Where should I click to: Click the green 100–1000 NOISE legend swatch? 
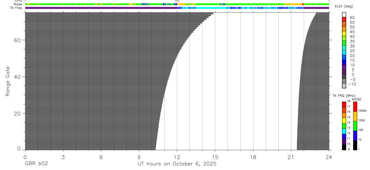355,126
